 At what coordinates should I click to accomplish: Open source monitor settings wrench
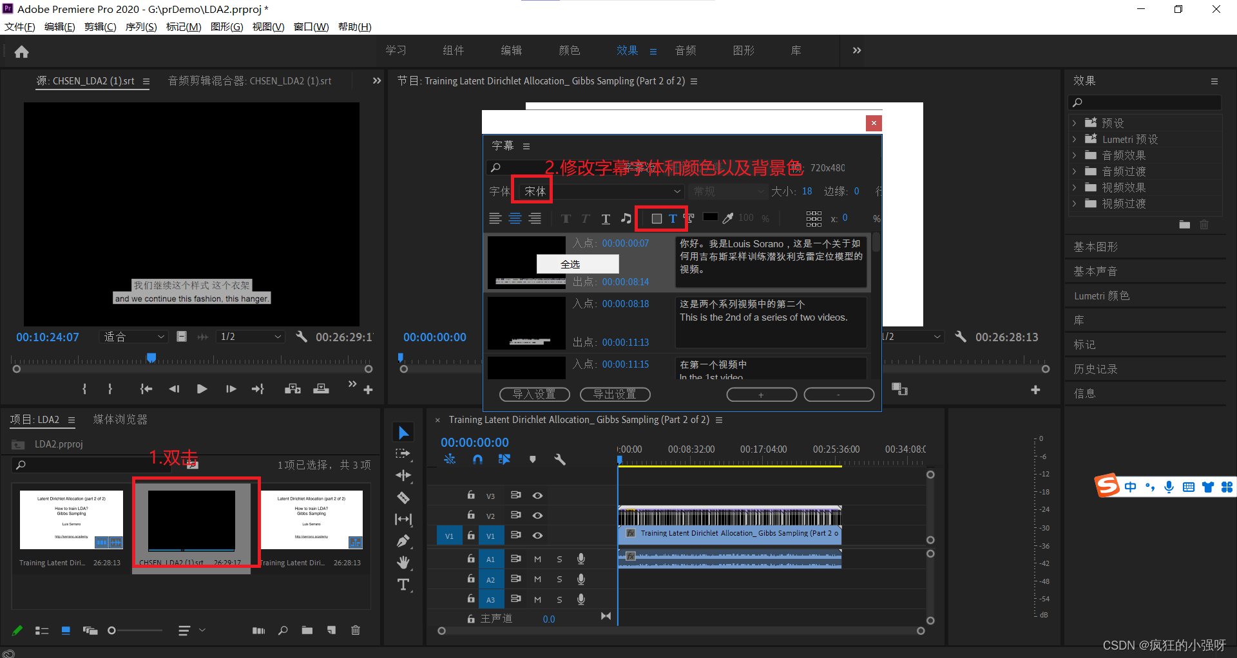point(302,337)
